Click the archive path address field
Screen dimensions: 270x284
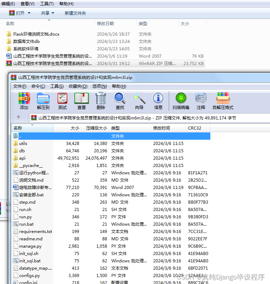point(150,118)
